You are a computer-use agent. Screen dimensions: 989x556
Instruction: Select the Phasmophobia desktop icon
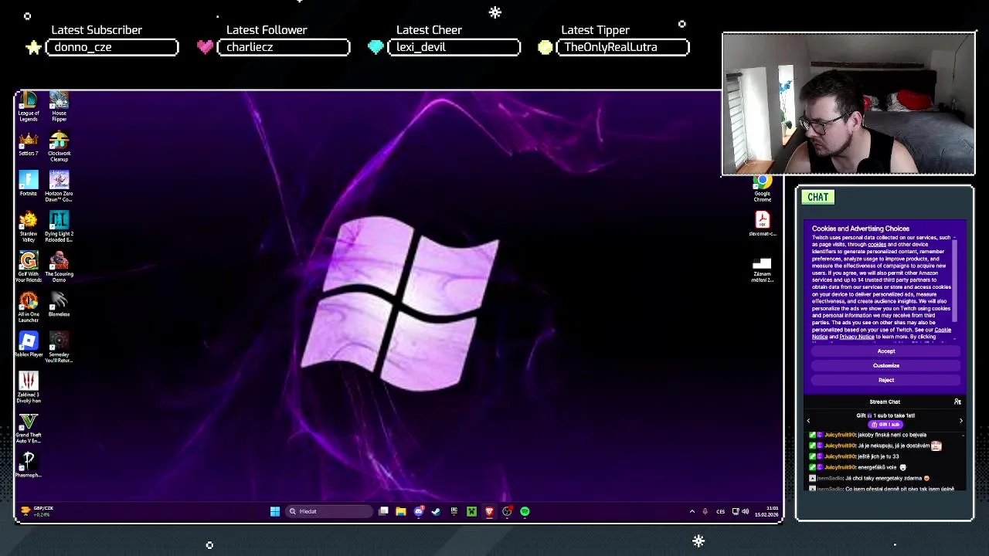tap(29, 465)
